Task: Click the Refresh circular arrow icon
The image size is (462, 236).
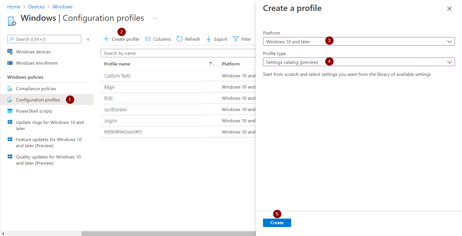Action: tap(180, 39)
